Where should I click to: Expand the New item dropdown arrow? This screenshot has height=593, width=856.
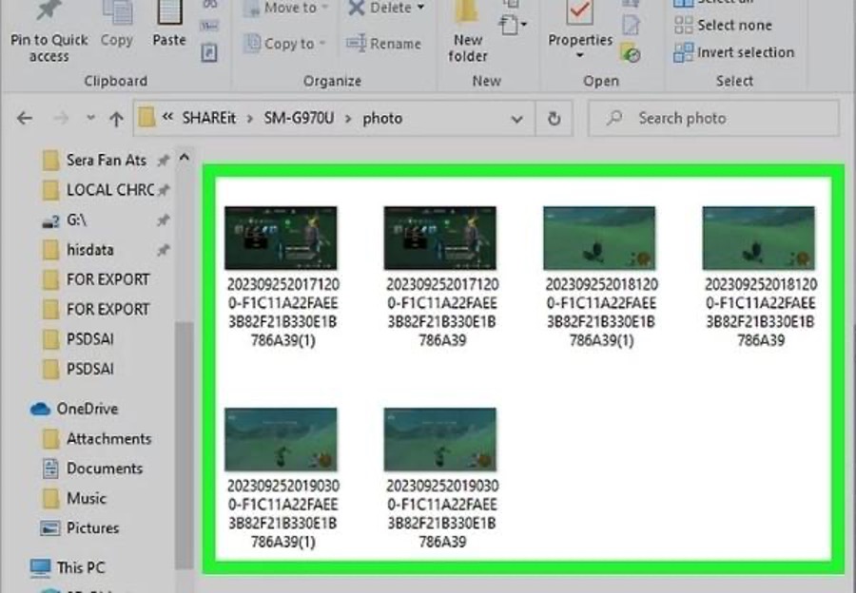click(524, 25)
